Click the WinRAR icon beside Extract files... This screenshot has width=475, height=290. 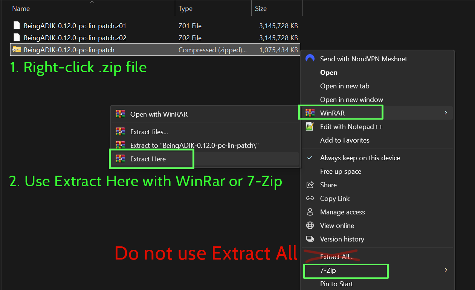pos(120,132)
